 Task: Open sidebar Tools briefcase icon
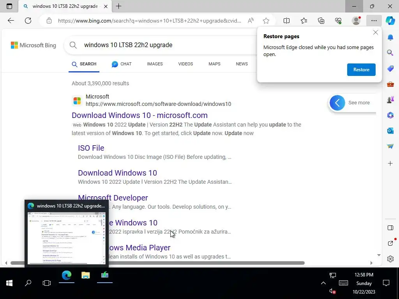390,84
